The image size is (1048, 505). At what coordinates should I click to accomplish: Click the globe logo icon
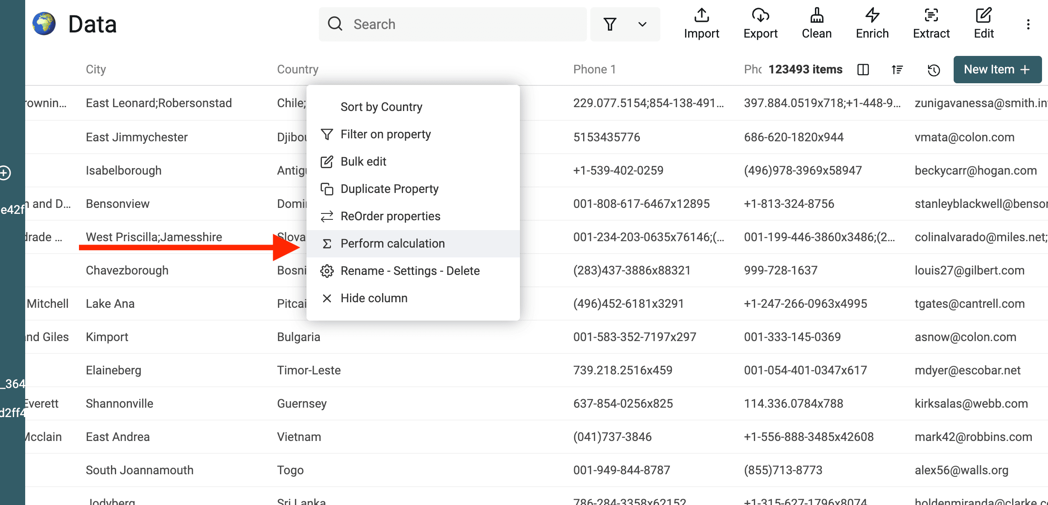click(x=44, y=24)
